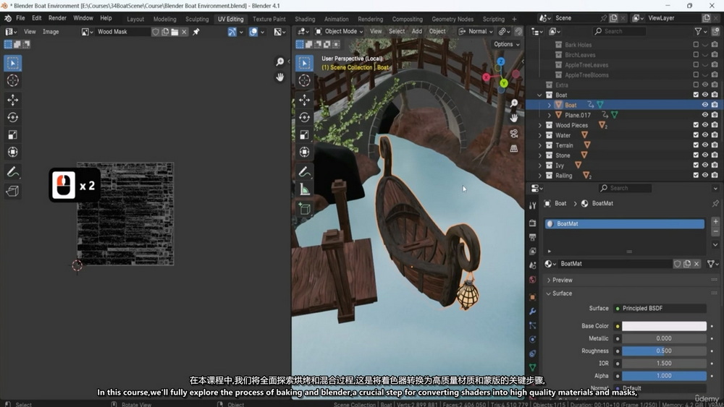
Task: Switch to the Shading workspace tab
Action: [x=305, y=20]
